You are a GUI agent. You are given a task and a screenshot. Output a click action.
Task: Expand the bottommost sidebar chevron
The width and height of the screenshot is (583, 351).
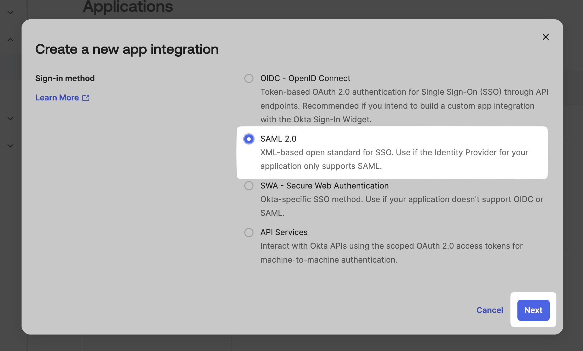10,146
